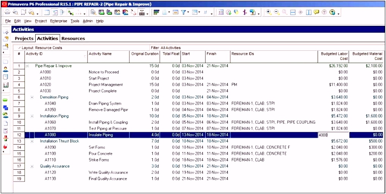The width and height of the screenshot is (386, 194).
Task: Open the Filter icon dropdown arrow
Action: (x=188, y=13)
